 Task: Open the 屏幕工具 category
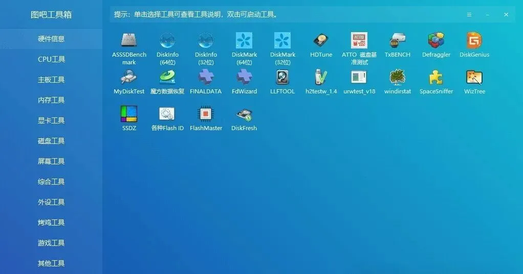coord(51,161)
